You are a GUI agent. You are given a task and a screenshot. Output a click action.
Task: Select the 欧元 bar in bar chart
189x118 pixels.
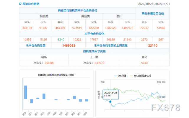point(44,96)
